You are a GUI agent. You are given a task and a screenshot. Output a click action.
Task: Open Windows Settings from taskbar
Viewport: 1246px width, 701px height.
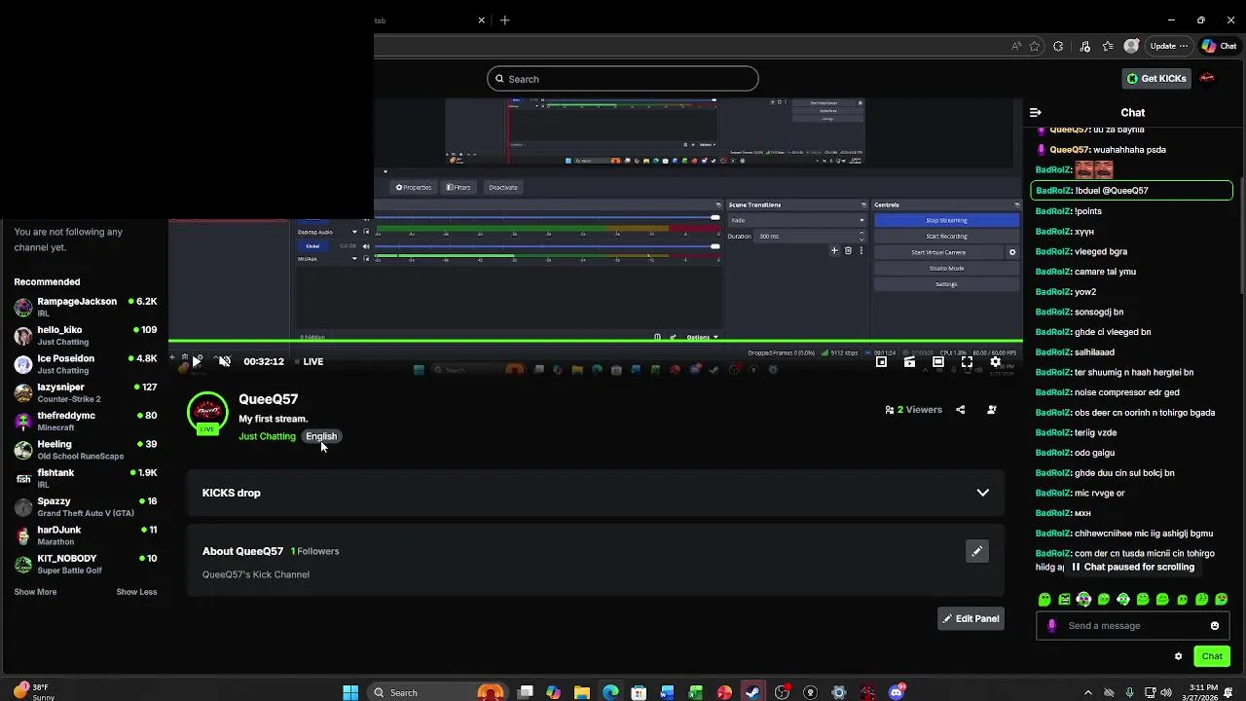tap(839, 692)
